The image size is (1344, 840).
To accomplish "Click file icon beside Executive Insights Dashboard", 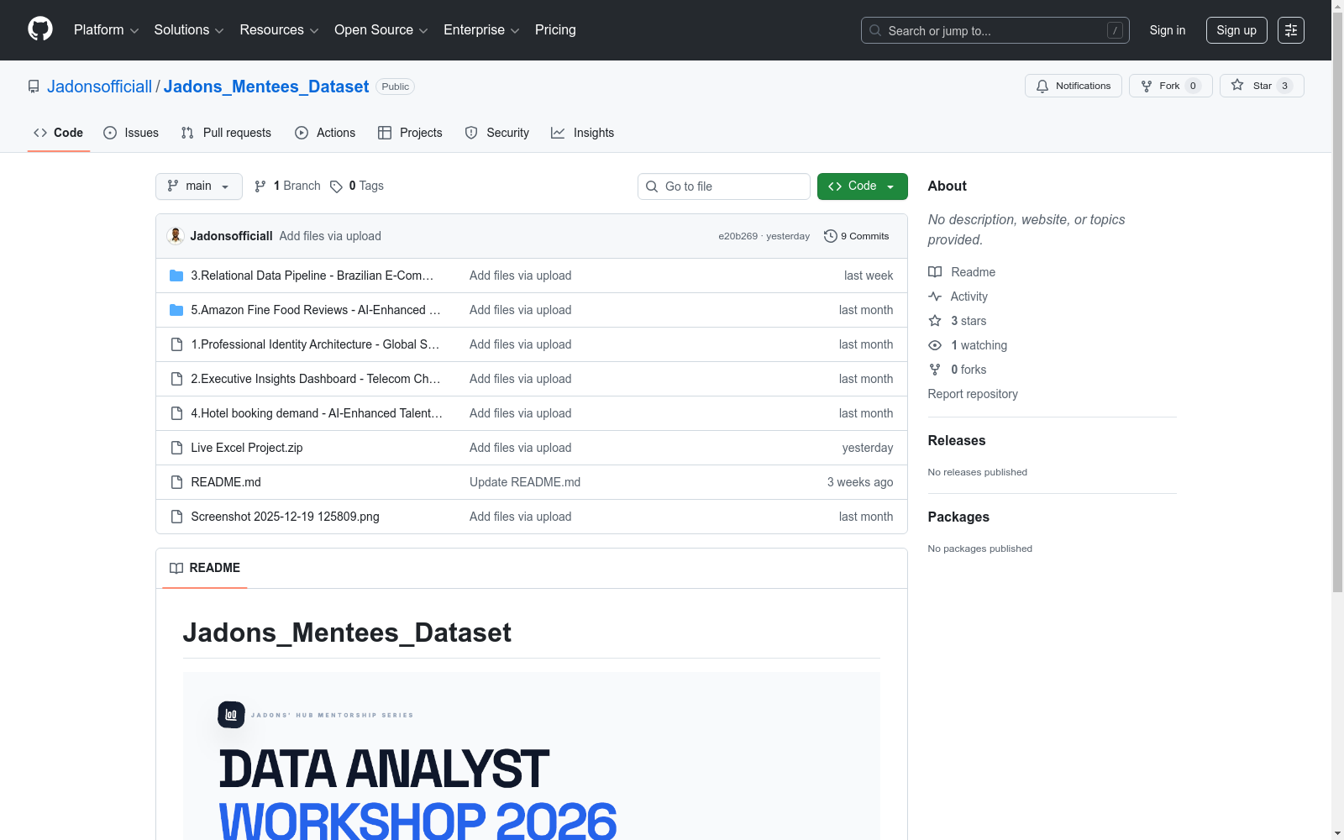I will 176,379.
